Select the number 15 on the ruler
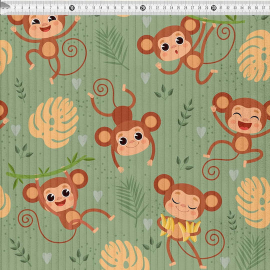This screenshot has height=270, width=270. 107,8
